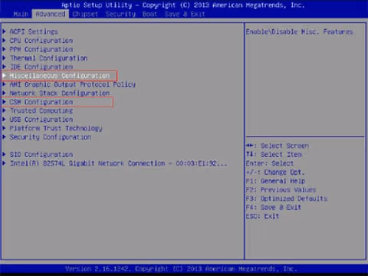Click arrow beside USB Configuration
The image size is (368, 276).
(x=4, y=120)
